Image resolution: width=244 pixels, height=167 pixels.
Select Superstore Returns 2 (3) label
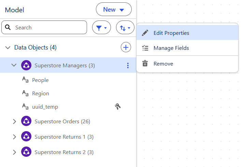pyautogui.click(x=64, y=152)
